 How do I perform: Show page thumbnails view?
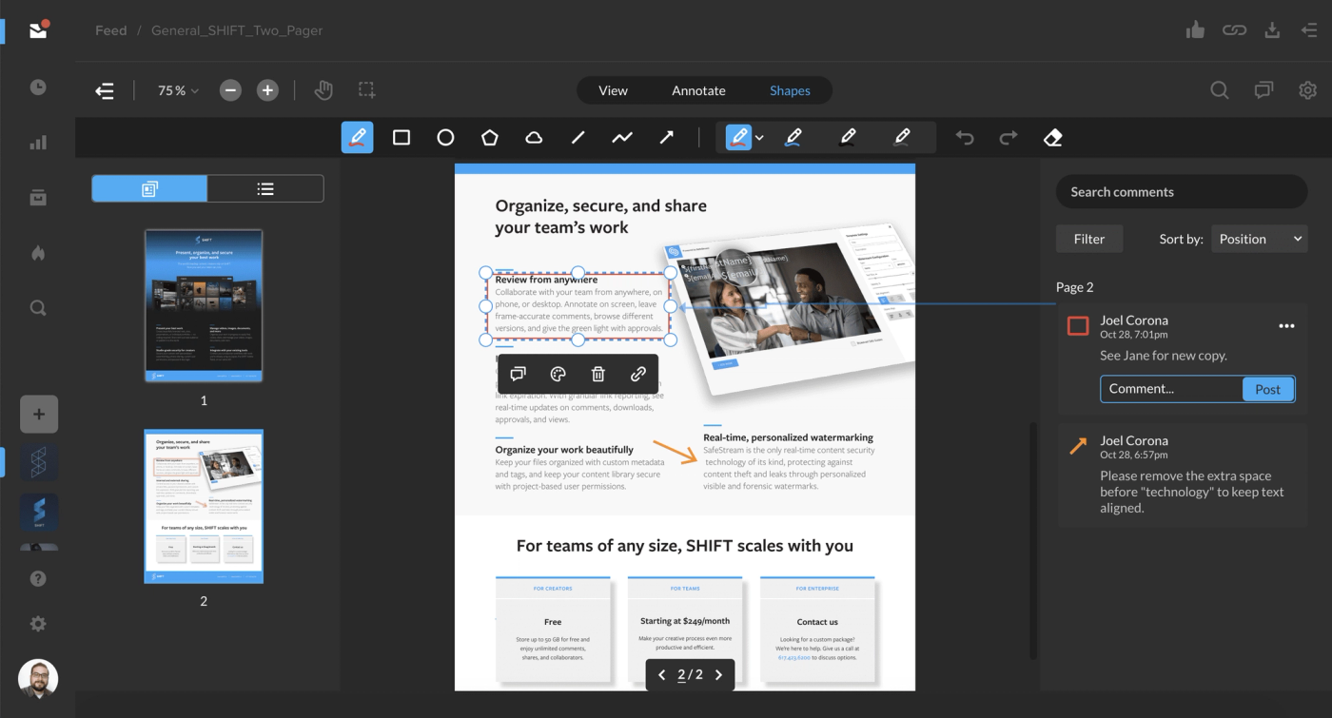(x=149, y=188)
